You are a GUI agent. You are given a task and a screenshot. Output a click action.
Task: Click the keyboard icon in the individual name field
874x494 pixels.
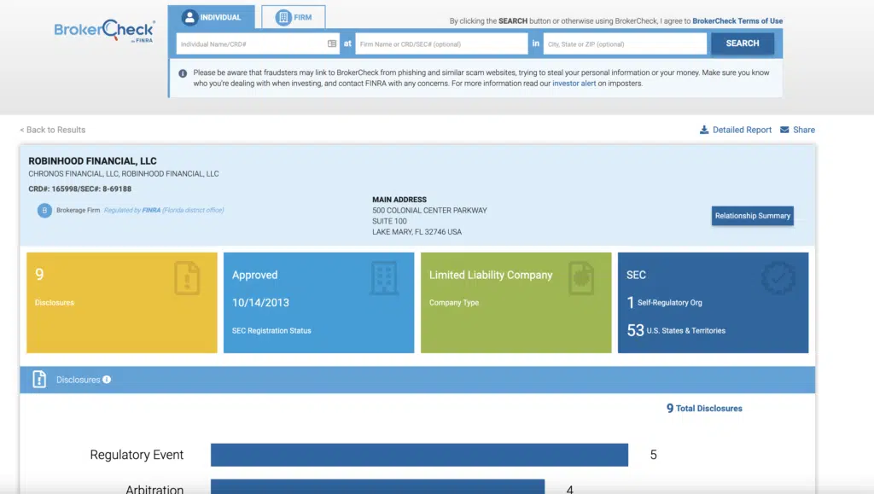click(332, 44)
